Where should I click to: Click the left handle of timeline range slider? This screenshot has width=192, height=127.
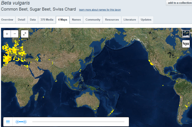point(17,122)
